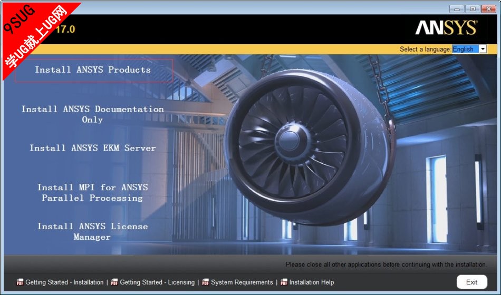Click the System Requirements PDF icon

206,282
